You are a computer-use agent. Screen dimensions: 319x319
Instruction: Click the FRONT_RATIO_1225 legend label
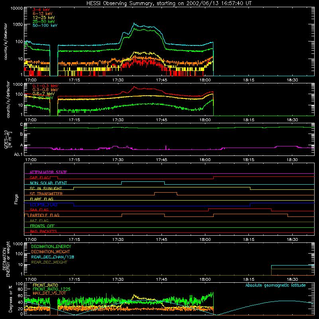click(x=51, y=289)
